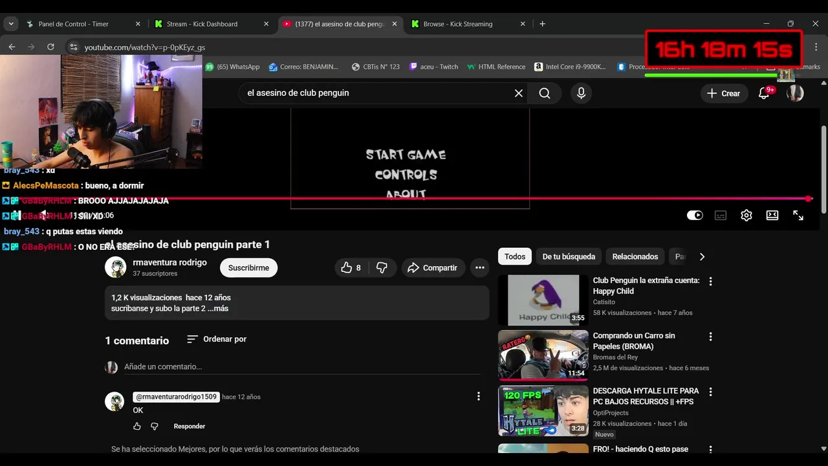Viewport: 828px width, 466px height.
Task: Close the Stream - Kick Dashboard tab
Action: tap(266, 24)
